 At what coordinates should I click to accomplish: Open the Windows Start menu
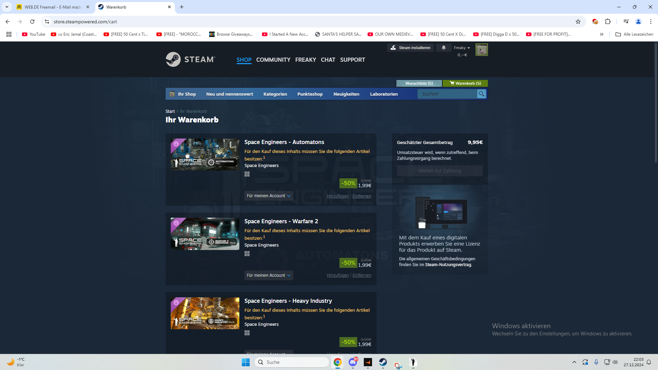coord(246,362)
